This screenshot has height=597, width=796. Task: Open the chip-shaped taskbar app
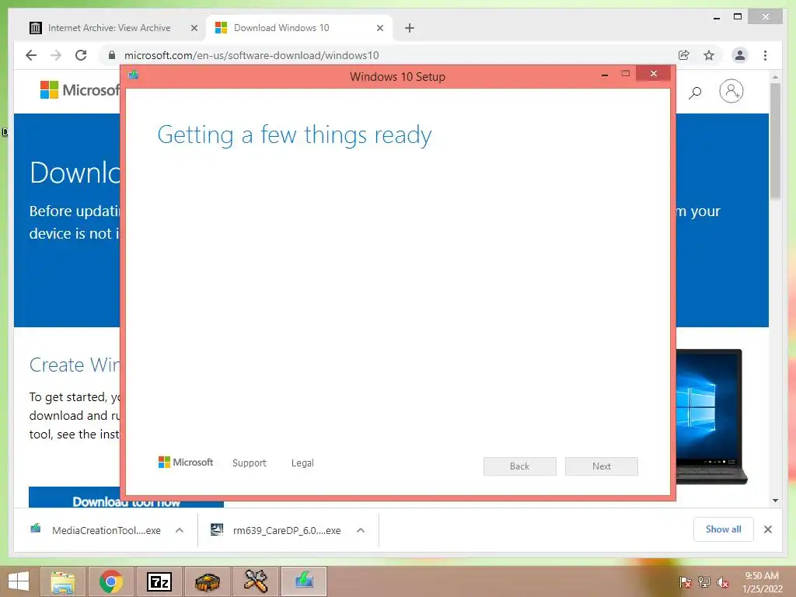click(207, 581)
